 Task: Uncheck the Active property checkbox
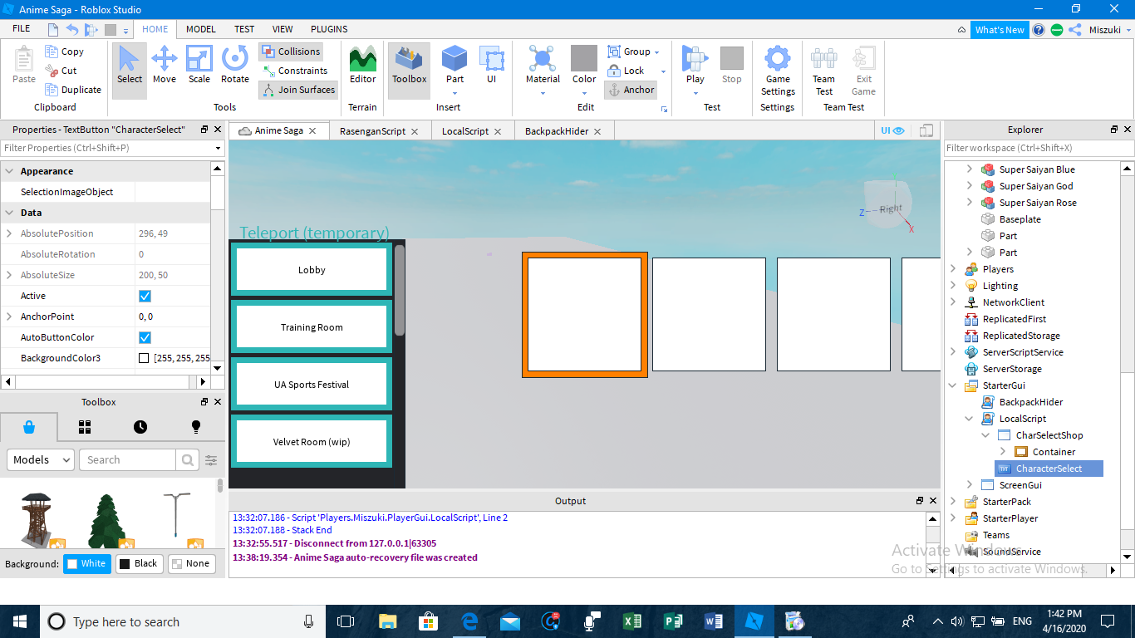point(145,296)
